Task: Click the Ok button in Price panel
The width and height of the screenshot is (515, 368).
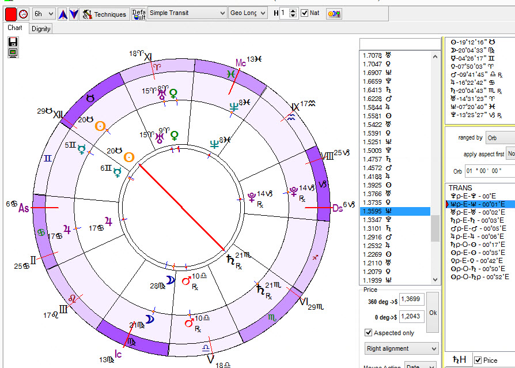Action: [433, 313]
